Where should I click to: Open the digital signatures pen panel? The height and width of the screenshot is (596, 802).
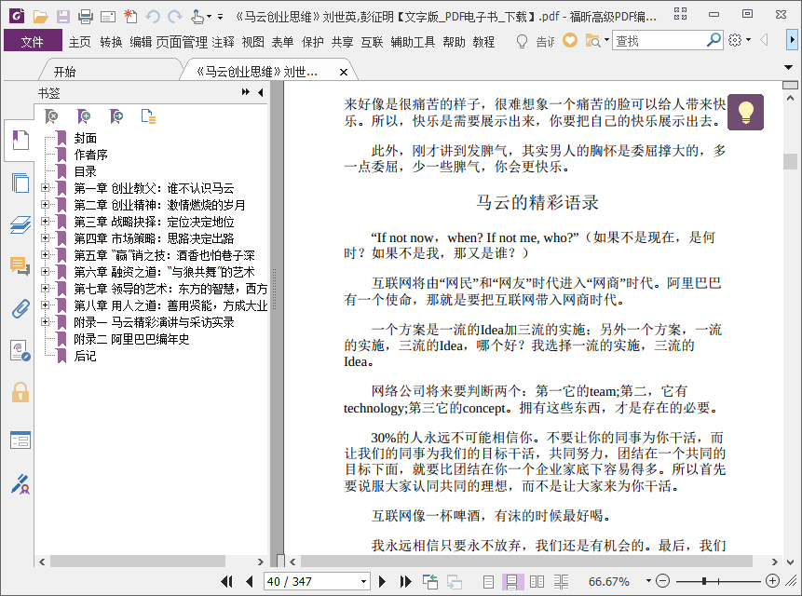point(20,484)
